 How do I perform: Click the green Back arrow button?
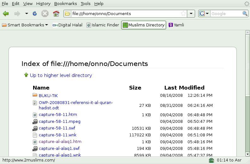pos(6,14)
